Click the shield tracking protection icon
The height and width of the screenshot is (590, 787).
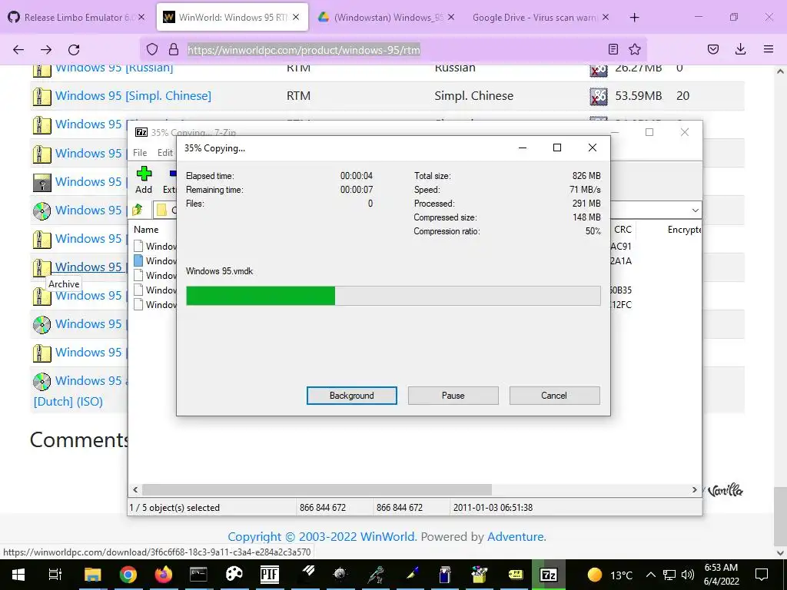point(152,49)
